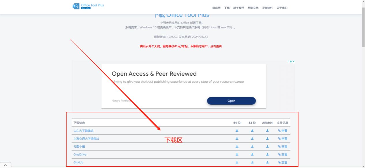365x168 pixels.
Task: View file info for 山东大学镜像站
Action: click(283, 130)
